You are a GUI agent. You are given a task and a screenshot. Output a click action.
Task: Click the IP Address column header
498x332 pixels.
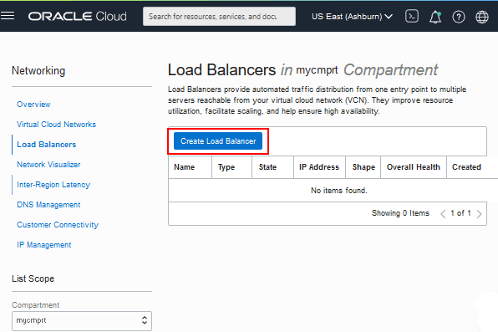click(319, 167)
